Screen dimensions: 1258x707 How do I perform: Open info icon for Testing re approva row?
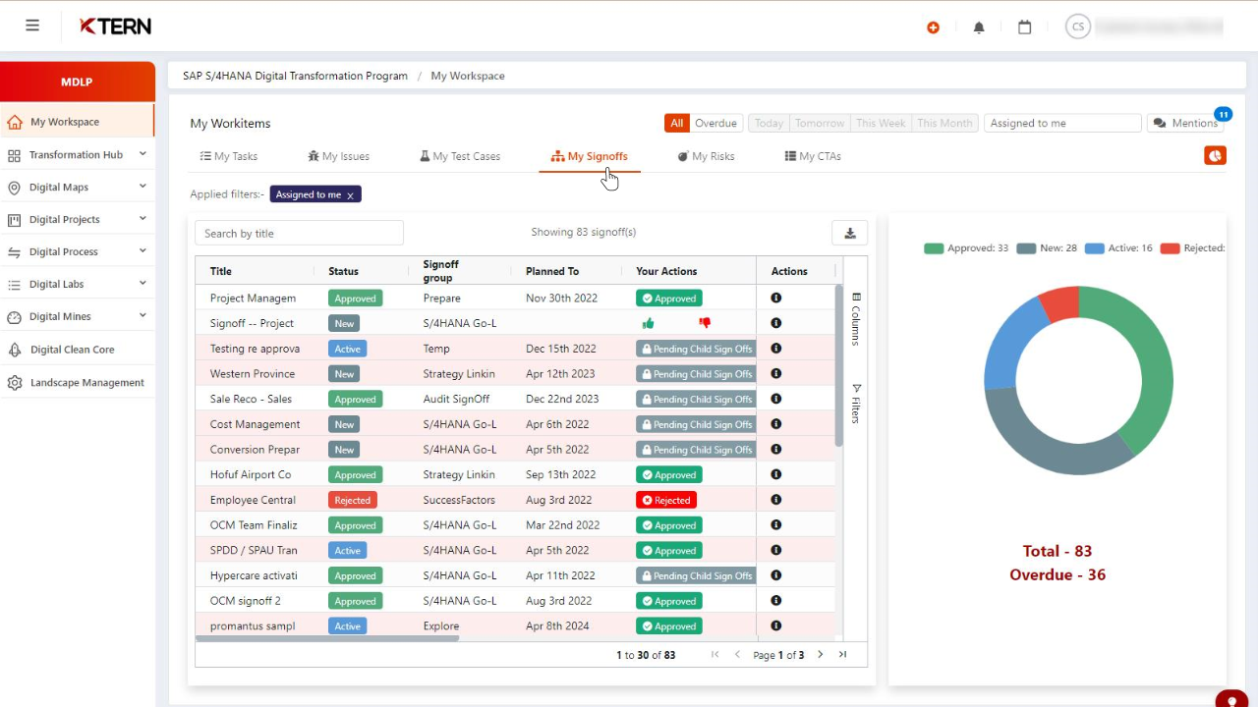[x=775, y=348]
